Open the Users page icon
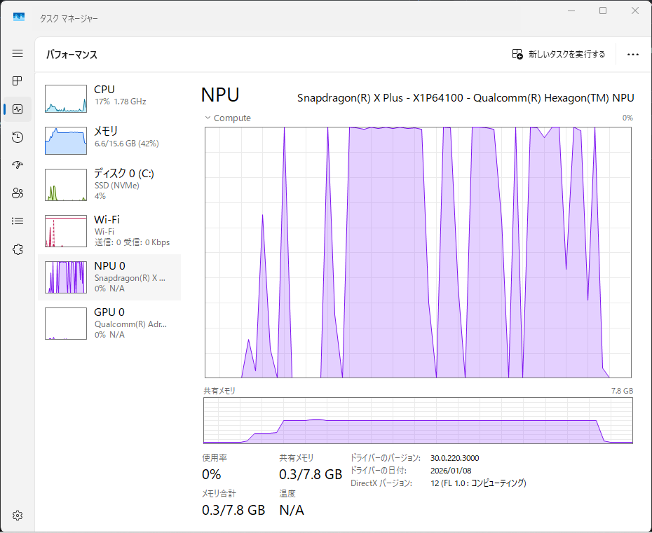 coord(18,193)
